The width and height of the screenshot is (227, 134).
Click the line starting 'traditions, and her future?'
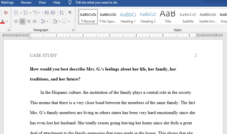pos(55,79)
